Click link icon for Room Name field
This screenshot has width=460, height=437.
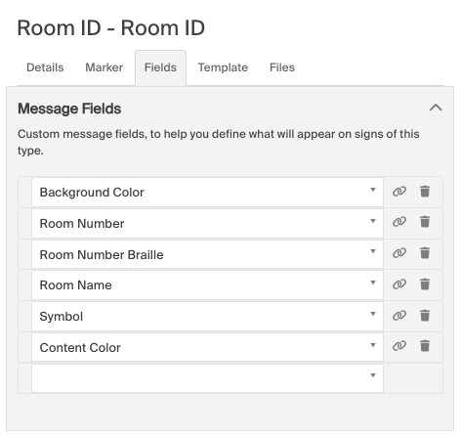pos(399,284)
